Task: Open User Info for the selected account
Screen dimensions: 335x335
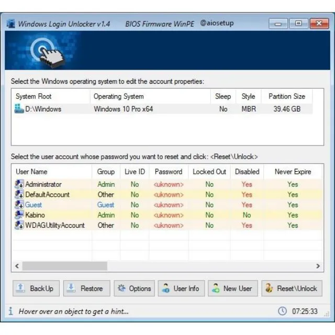Action: click(182, 288)
